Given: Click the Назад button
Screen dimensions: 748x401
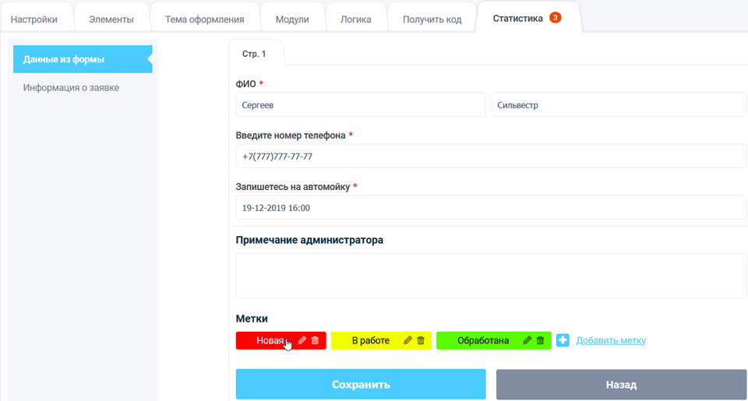Looking at the screenshot, I should pyautogui.click(x=621, y=385).
